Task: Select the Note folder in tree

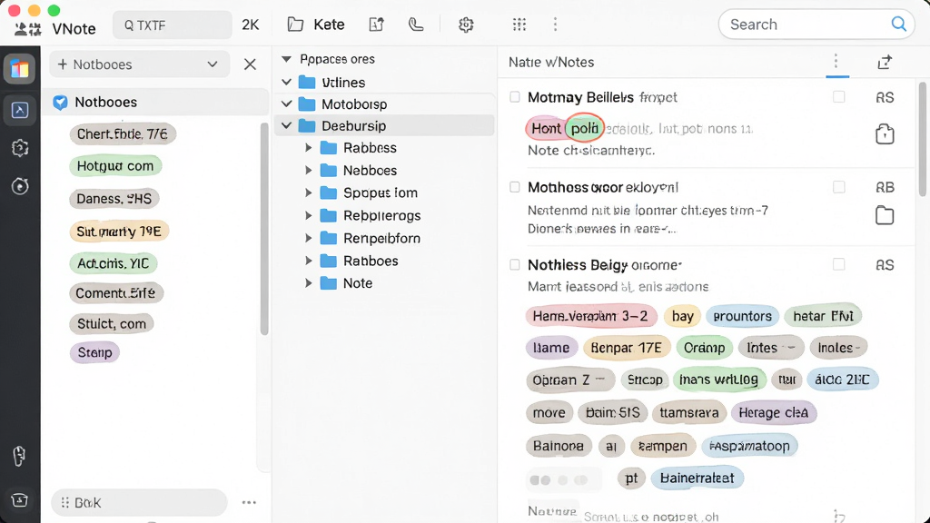Action: click(358, 283)
